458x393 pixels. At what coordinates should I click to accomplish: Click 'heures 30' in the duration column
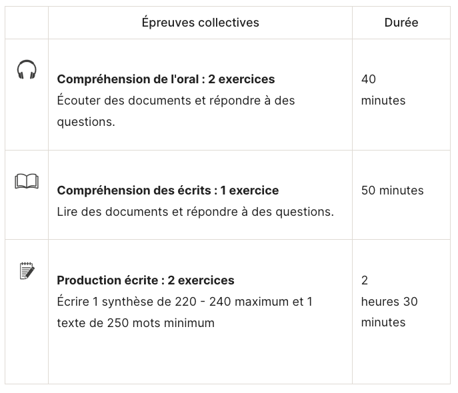(x=389, y=301)
